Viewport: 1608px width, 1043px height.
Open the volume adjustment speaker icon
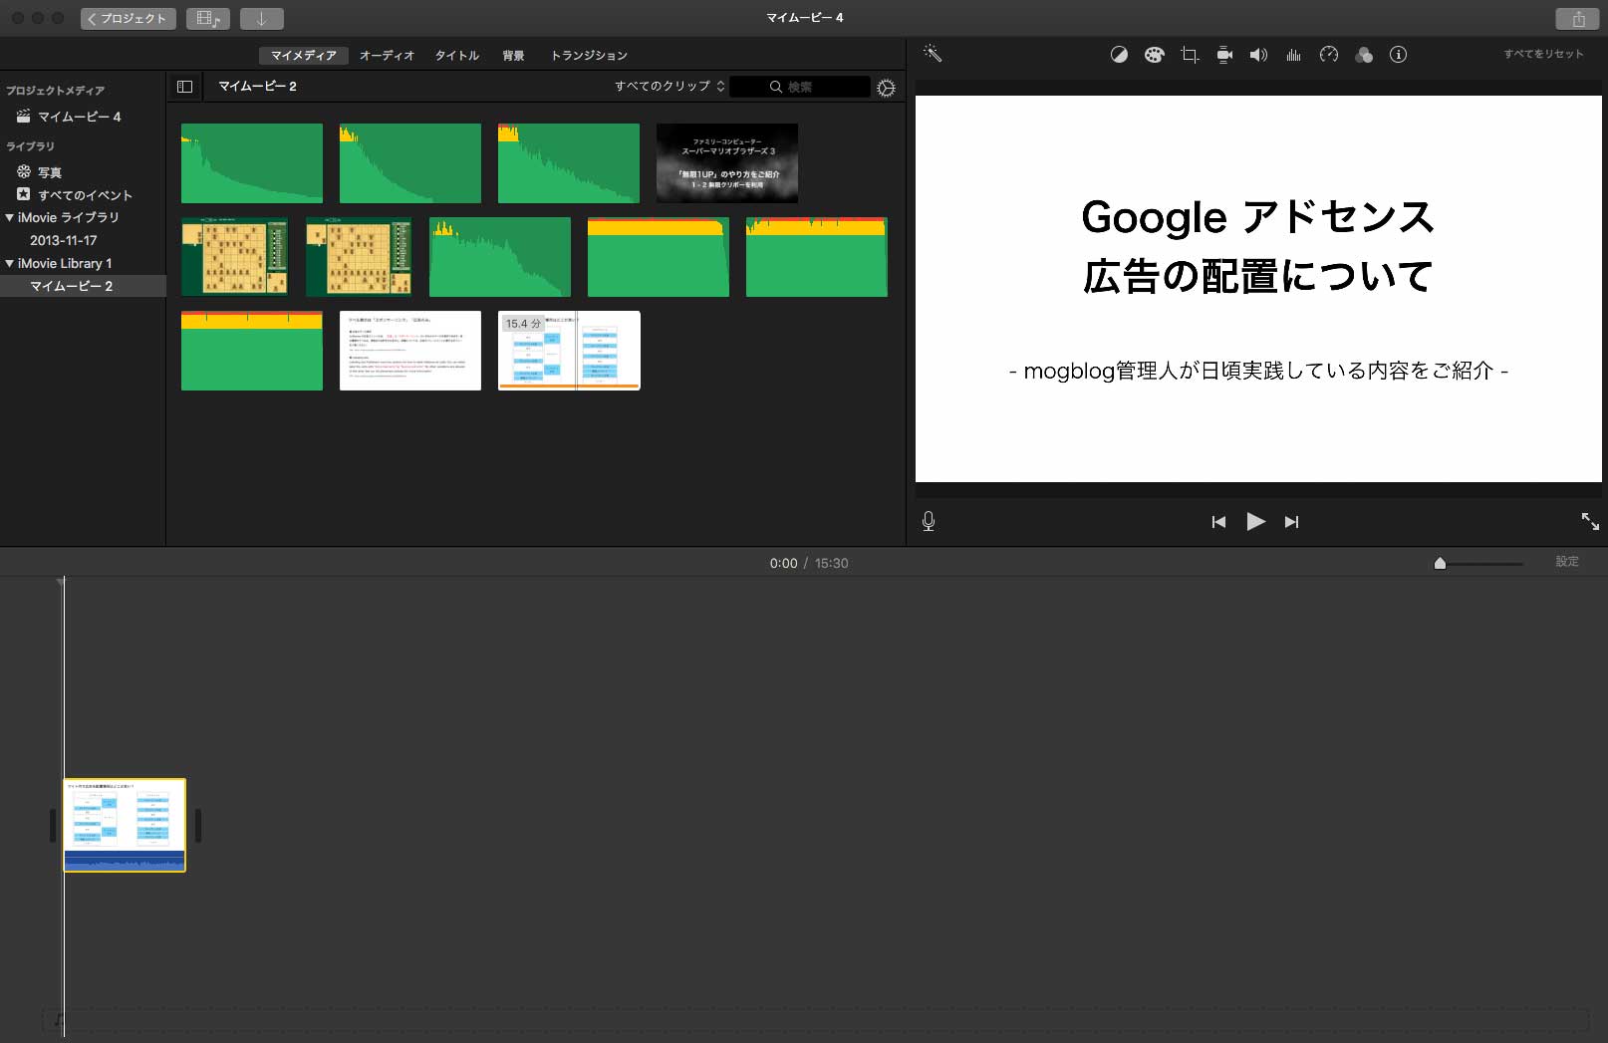tap(1258, 55)
